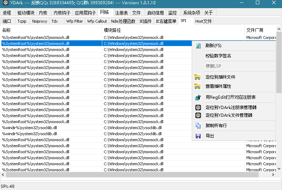Sort by the 文件厂商 column header

[x=260, y=30]
